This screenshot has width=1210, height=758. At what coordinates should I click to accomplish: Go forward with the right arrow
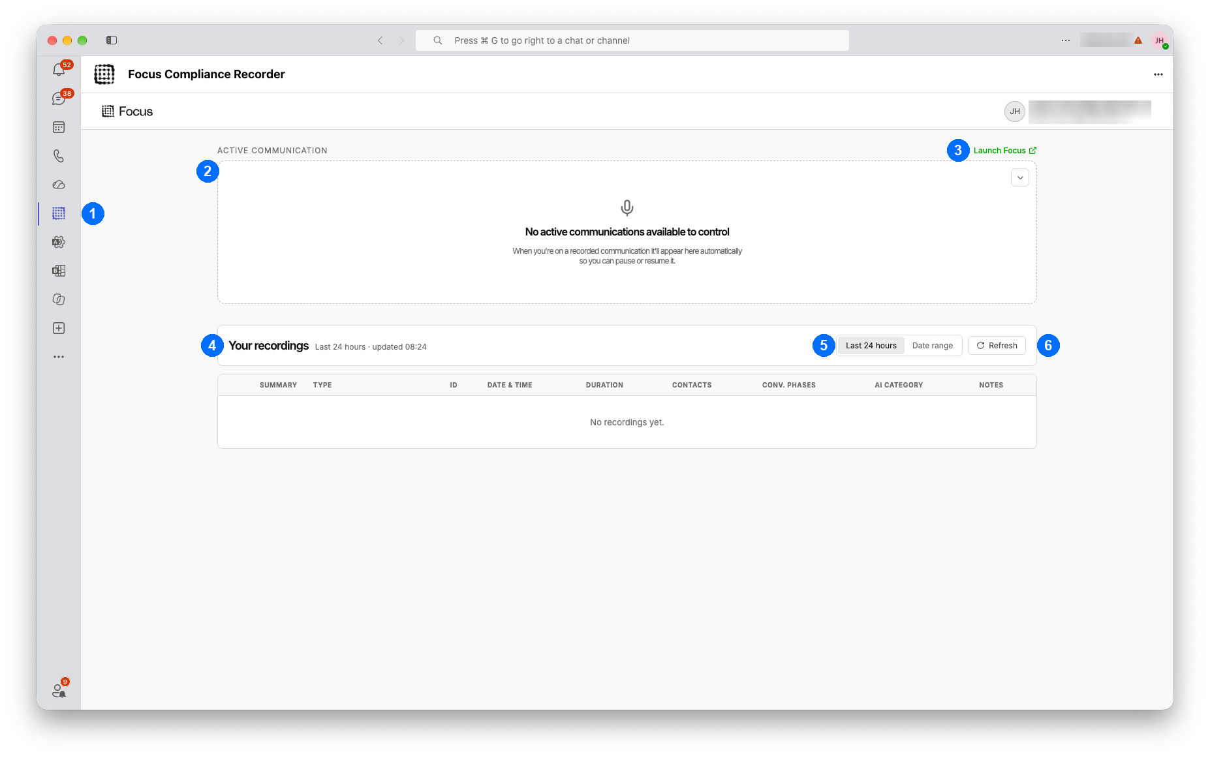coord(401,40)
